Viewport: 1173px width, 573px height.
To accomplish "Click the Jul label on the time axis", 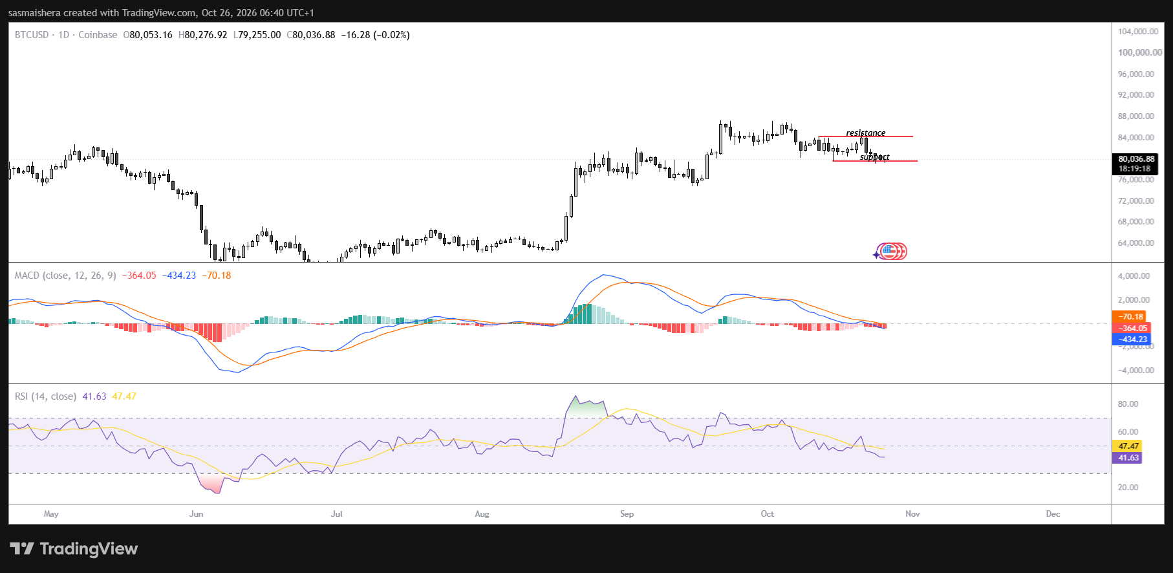I will 337,514.
